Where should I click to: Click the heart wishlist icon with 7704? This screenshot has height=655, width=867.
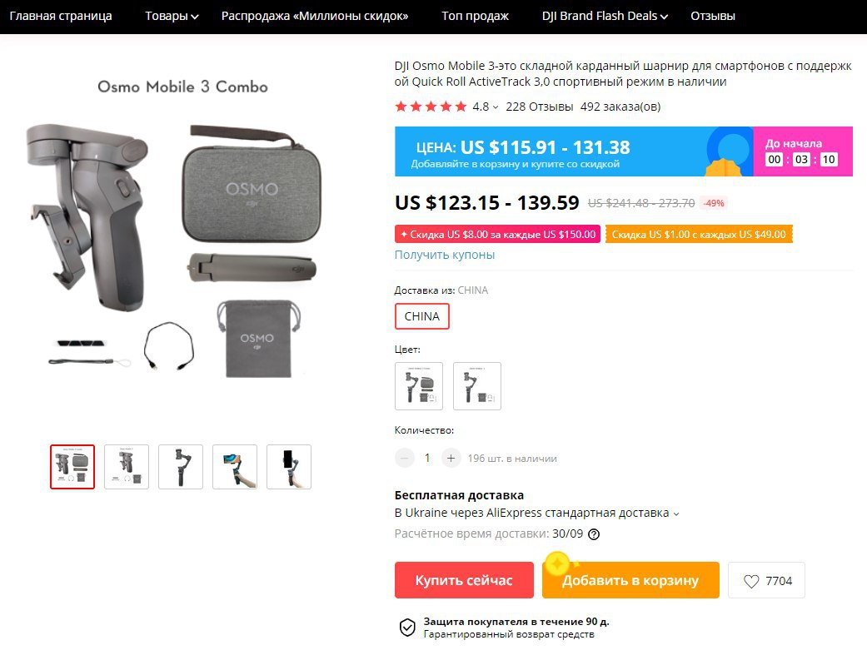tap(766, 580)
